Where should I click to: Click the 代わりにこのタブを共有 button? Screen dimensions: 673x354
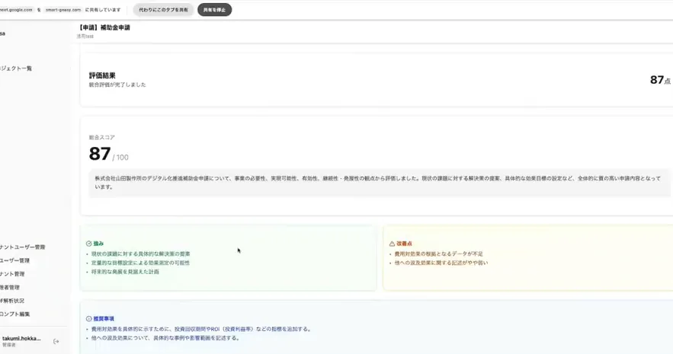163,10
